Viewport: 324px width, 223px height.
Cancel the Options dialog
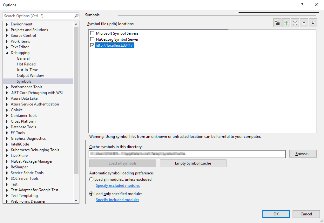[x=306, y=214]
